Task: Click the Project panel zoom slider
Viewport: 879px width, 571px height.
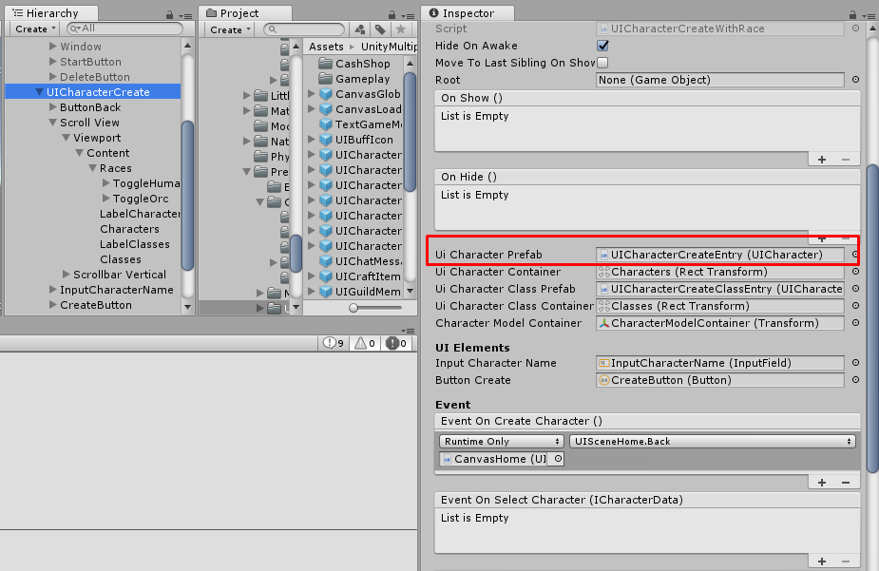Action: tap(353, 307)
